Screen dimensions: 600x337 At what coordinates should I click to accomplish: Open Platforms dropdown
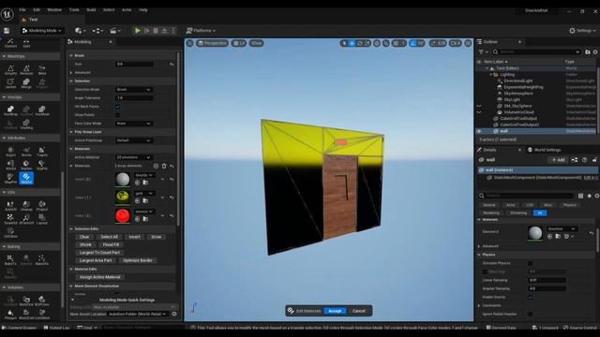201,31
